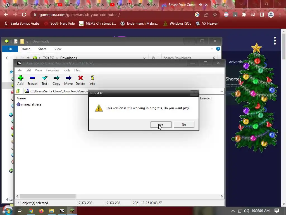
Task: Open the 7-Zip View menu
Action: (x=38, y=70)
